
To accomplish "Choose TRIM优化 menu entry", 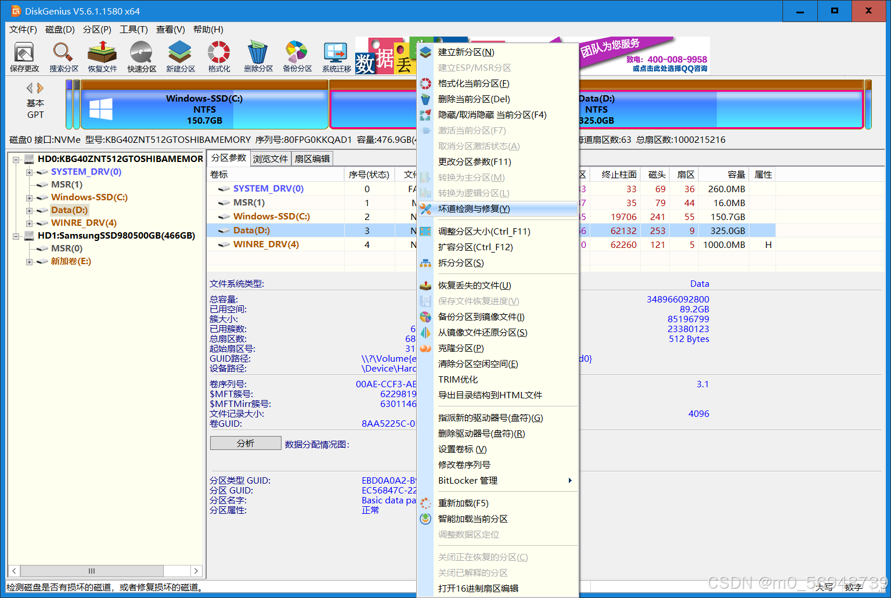I will point(498,380).
